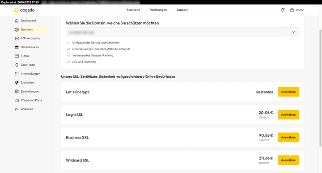Click the page vertical scrollbar

point(320,88)
